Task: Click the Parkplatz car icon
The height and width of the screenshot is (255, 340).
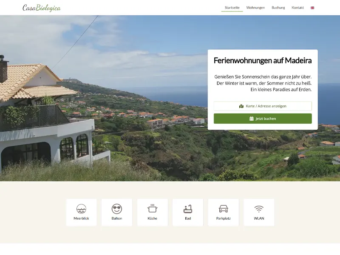Action: tap(224, 209)
